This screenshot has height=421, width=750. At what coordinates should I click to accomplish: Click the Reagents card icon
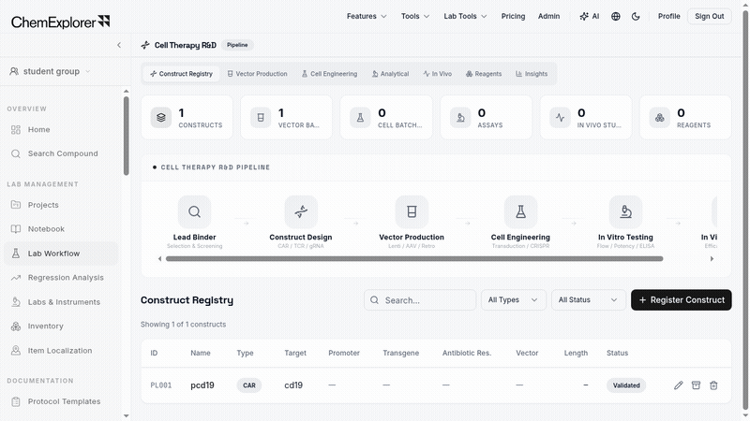point(660,118)
